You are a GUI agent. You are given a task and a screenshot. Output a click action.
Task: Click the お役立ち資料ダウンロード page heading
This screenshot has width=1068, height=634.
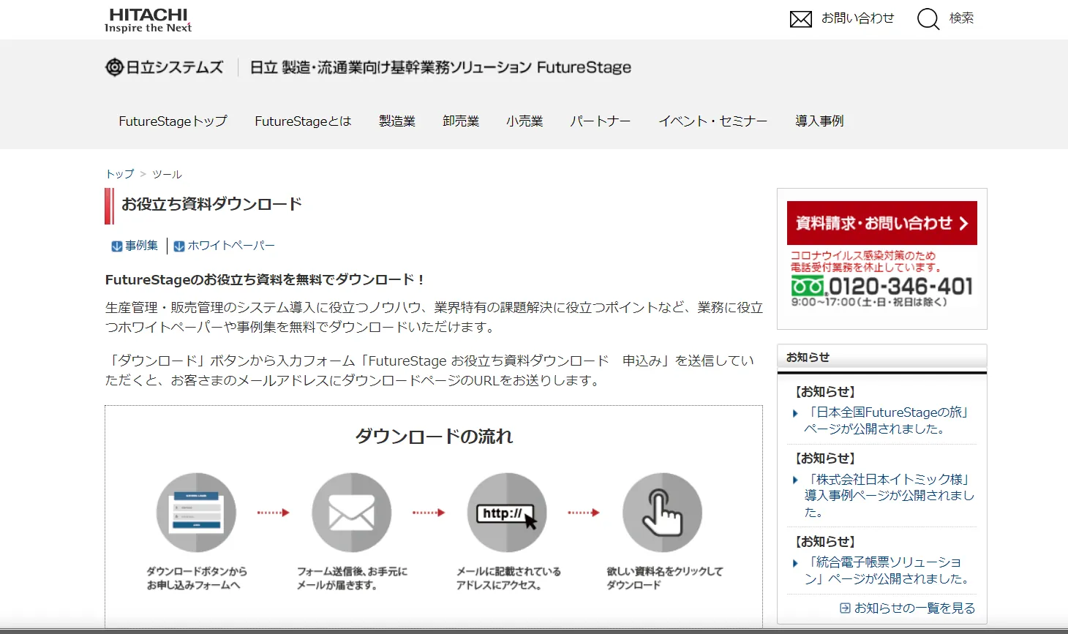pyautogui.click(x=211, y=204)
